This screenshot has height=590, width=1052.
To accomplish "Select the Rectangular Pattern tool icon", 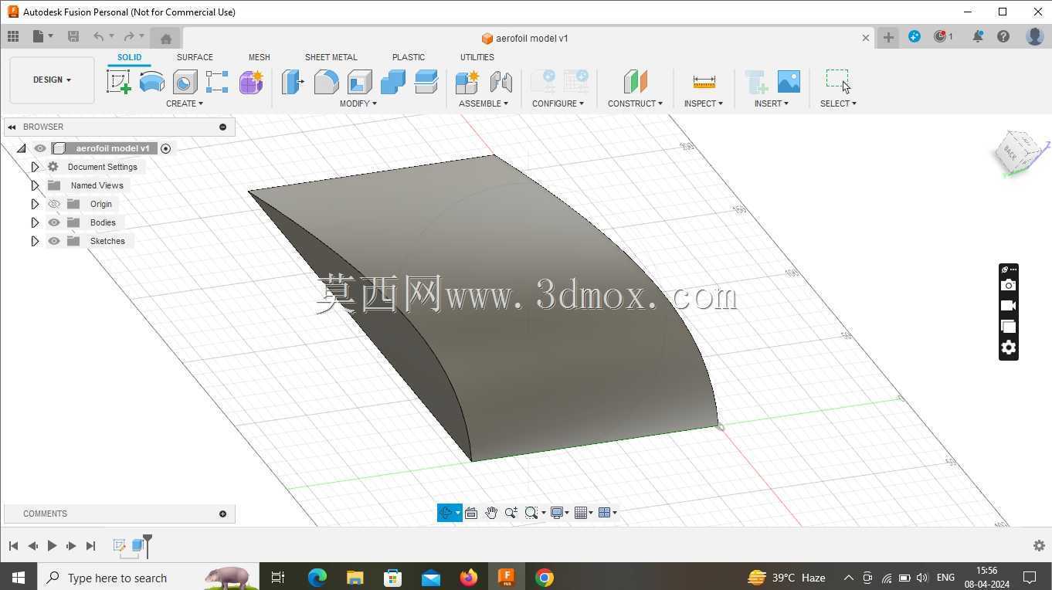I will [217, 82].
